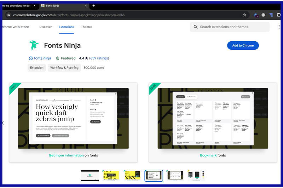View the 659 ratings link
The image size is (283, 188).
(99, 58)
